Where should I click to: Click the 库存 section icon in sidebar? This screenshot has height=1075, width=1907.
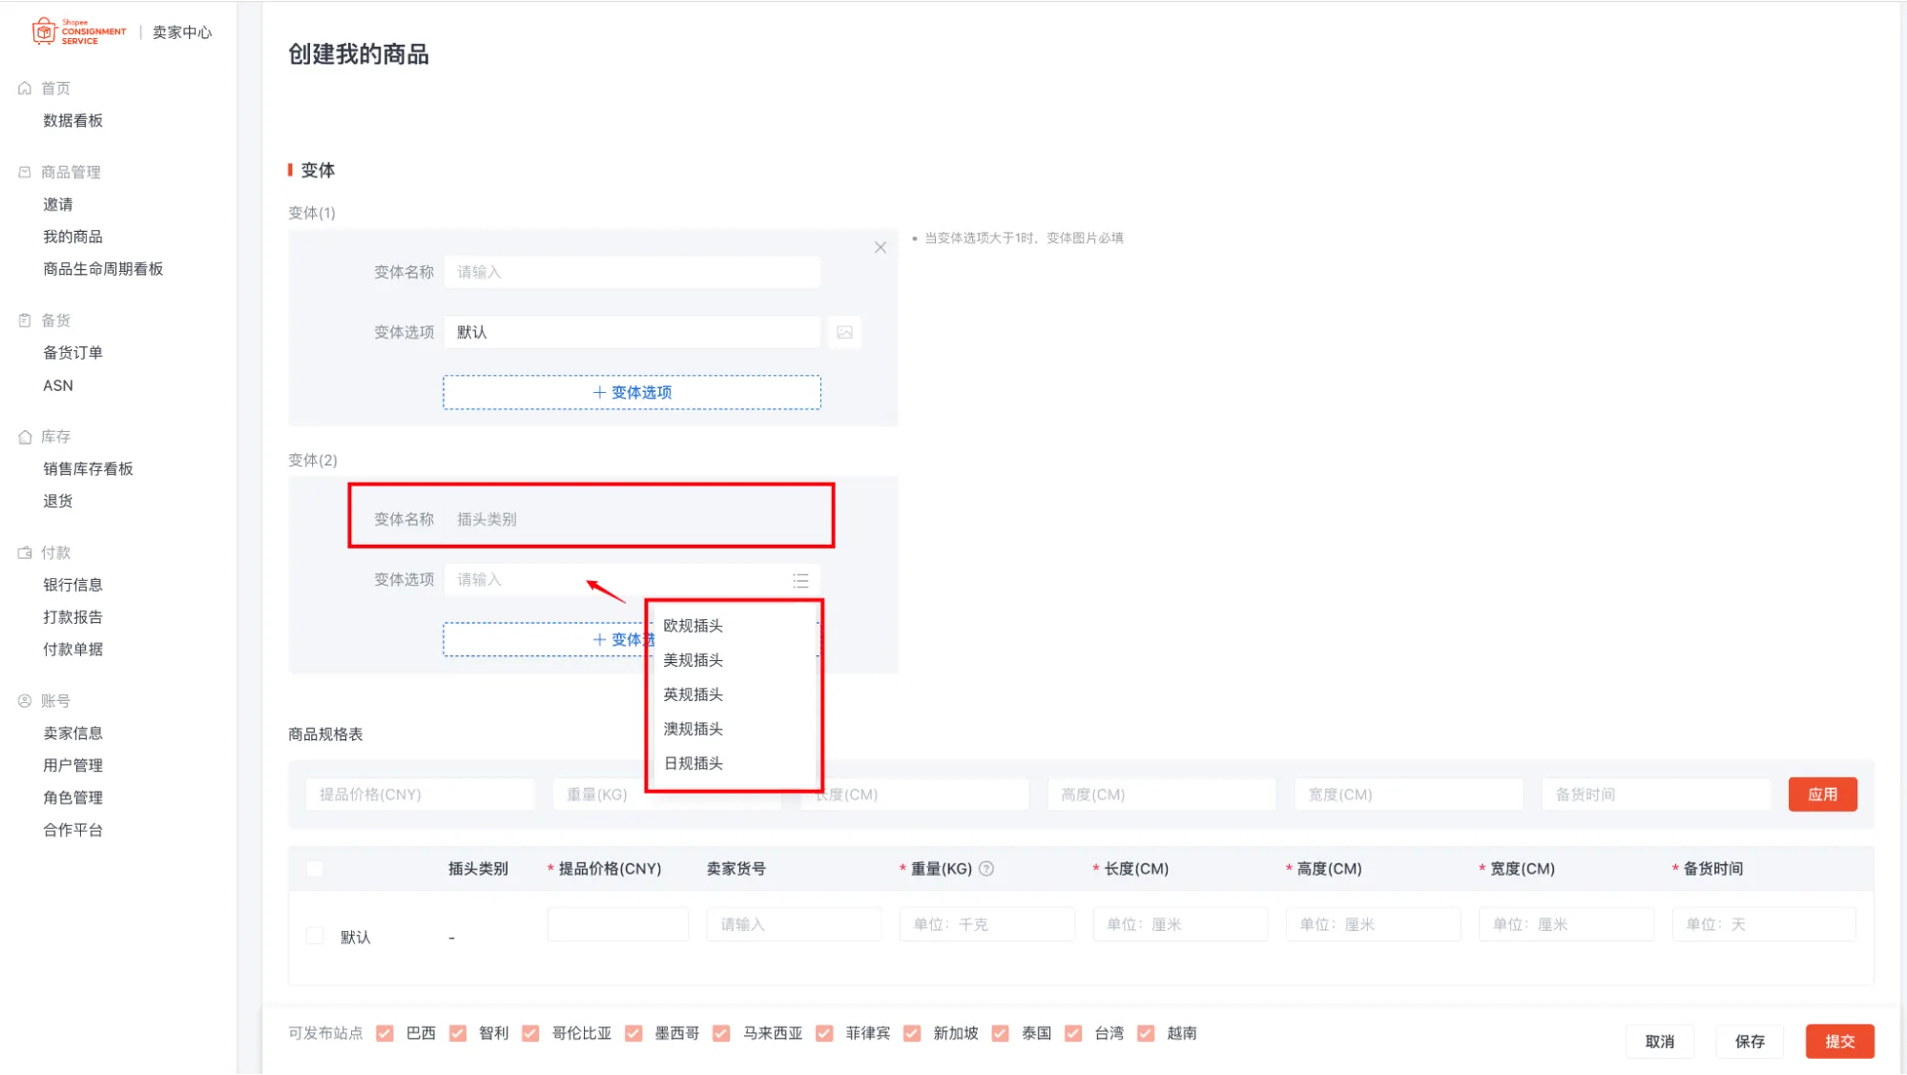[25, 437]
